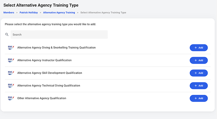Select the Other Alternative Agency Qualification row text

[42, 98]
